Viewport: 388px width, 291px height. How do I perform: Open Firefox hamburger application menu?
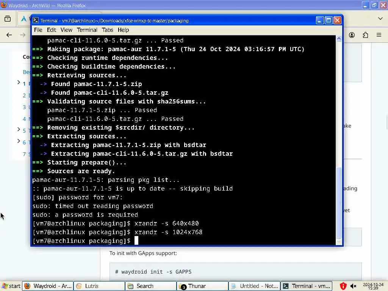click(379, 35)
